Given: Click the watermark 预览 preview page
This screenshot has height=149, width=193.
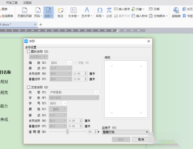Looking at the screenshot, I should click(x=126, y=89).
